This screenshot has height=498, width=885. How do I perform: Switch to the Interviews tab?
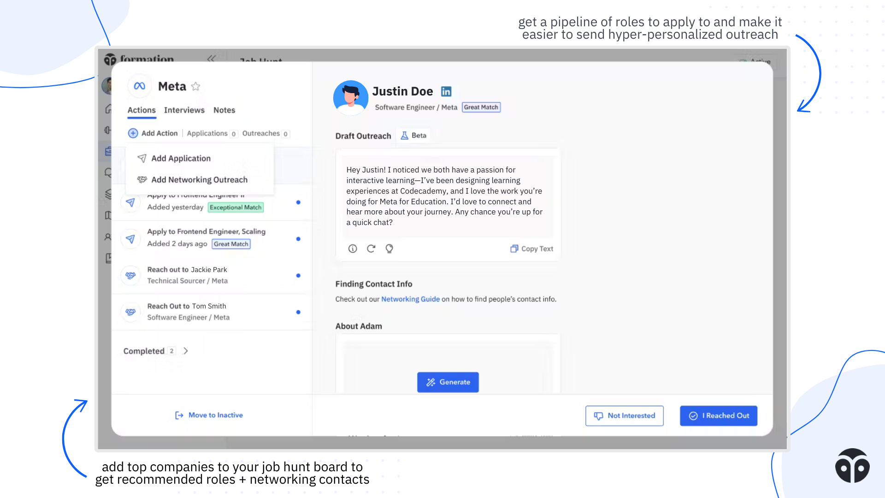click(184, 110)
